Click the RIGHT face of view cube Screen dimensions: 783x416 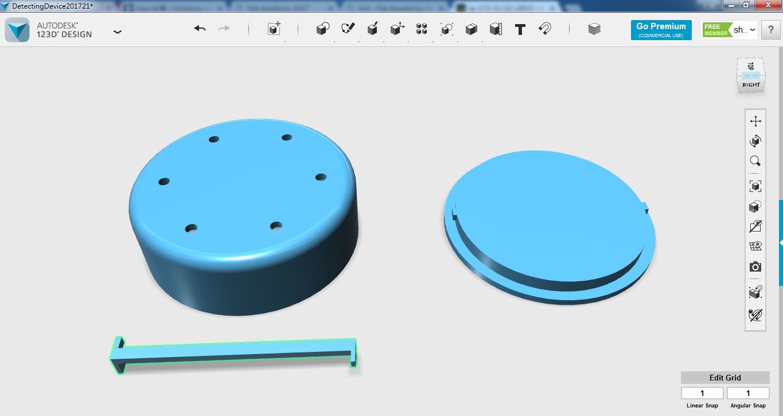(x=751, y=85)
